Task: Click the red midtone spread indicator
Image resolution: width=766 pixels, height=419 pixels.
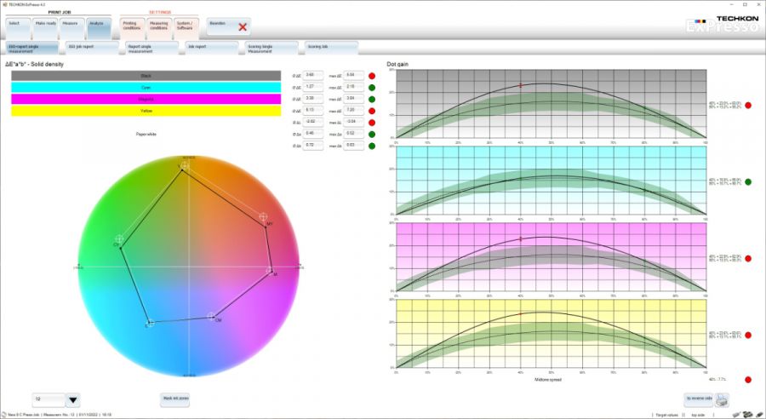Action: 748,379
